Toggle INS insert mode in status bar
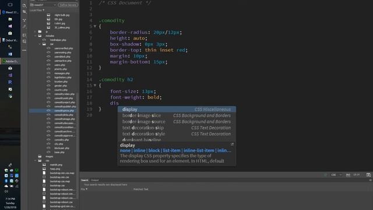This screenshot has height=210, width=373. [x=348, y=175]
